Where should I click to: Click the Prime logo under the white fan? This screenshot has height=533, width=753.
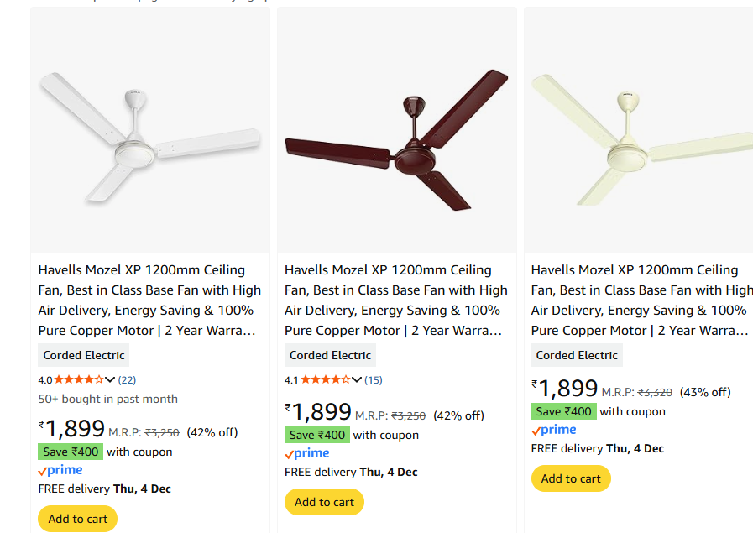click(60, 470)
